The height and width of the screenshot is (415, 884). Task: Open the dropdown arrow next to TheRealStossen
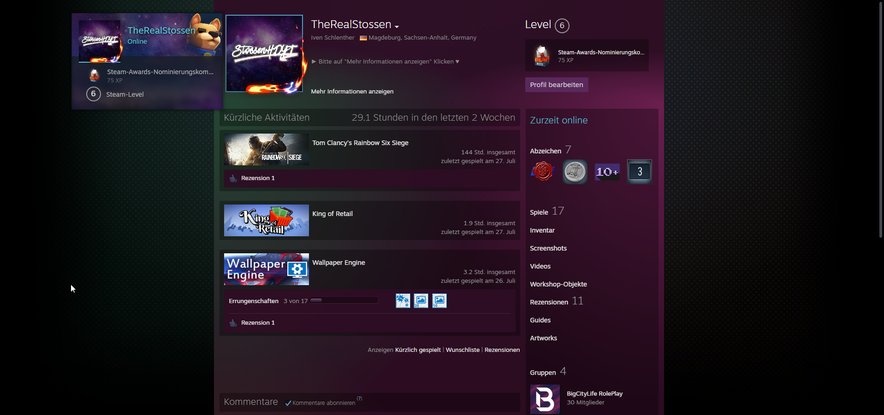[x=397, y=26]
